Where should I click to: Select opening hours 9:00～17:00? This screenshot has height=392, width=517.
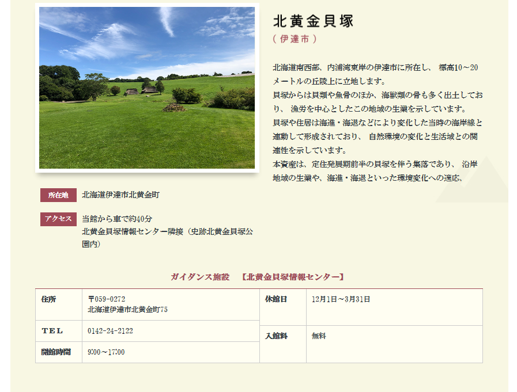coord(106,352)
